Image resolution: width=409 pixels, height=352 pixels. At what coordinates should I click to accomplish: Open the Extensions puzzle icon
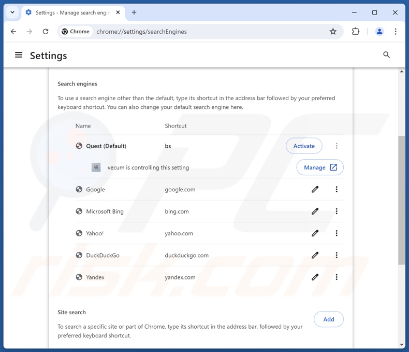point(356,32)
